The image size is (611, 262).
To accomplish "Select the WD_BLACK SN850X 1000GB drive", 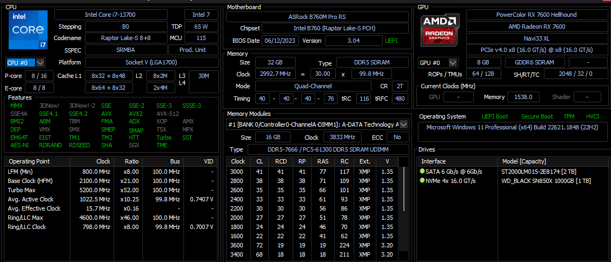I will [546, 181].
